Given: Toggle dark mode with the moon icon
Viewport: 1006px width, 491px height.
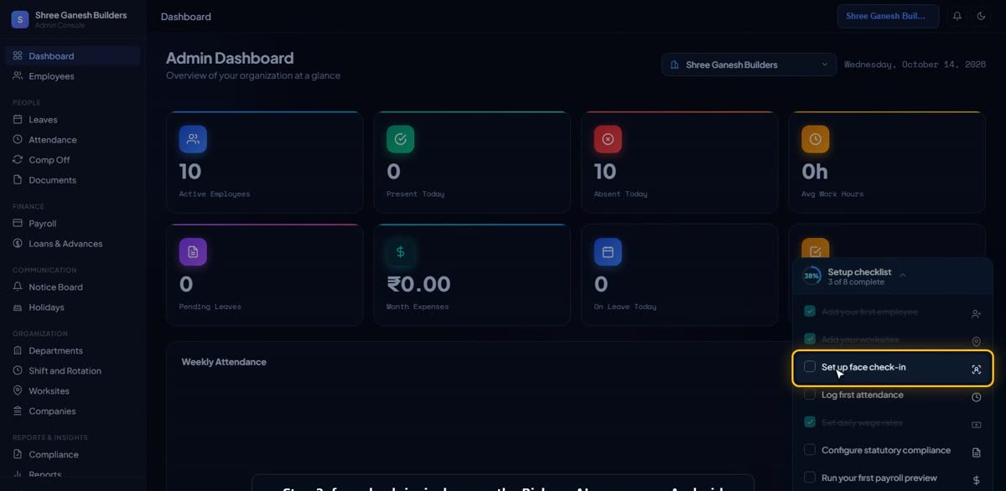Looking at the screenshot, I should 981,16.
